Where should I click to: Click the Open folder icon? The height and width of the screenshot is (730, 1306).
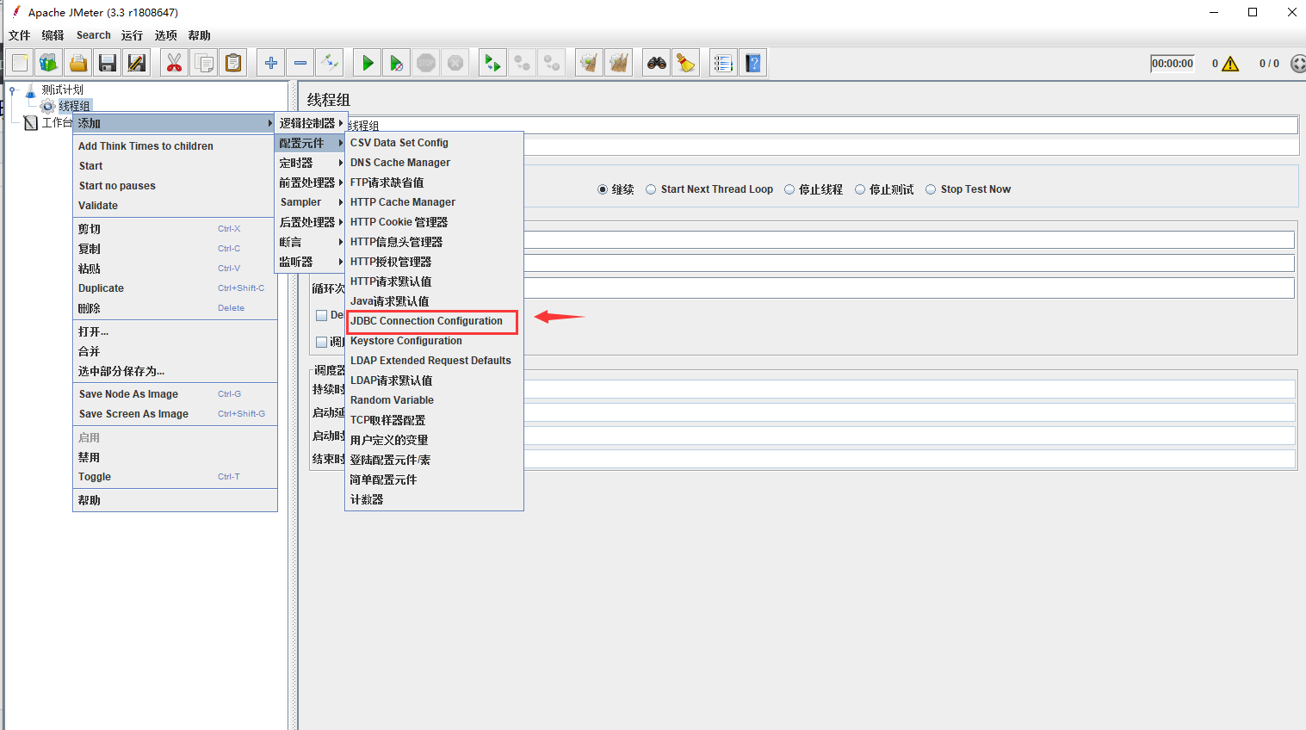(x=78, y=63)
